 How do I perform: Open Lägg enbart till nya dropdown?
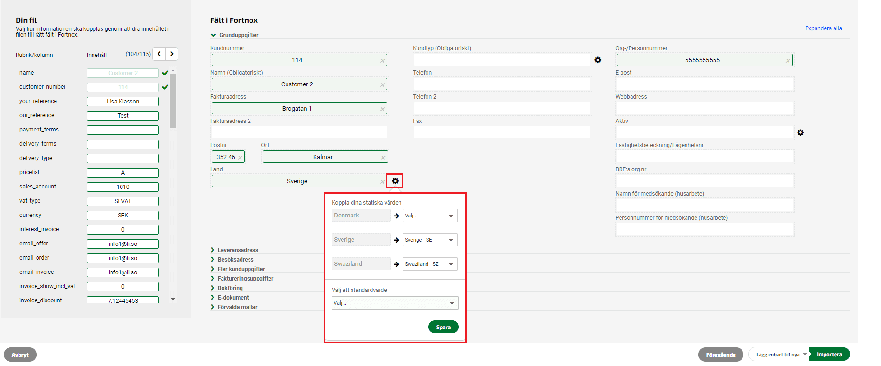(x=779, y=355)
